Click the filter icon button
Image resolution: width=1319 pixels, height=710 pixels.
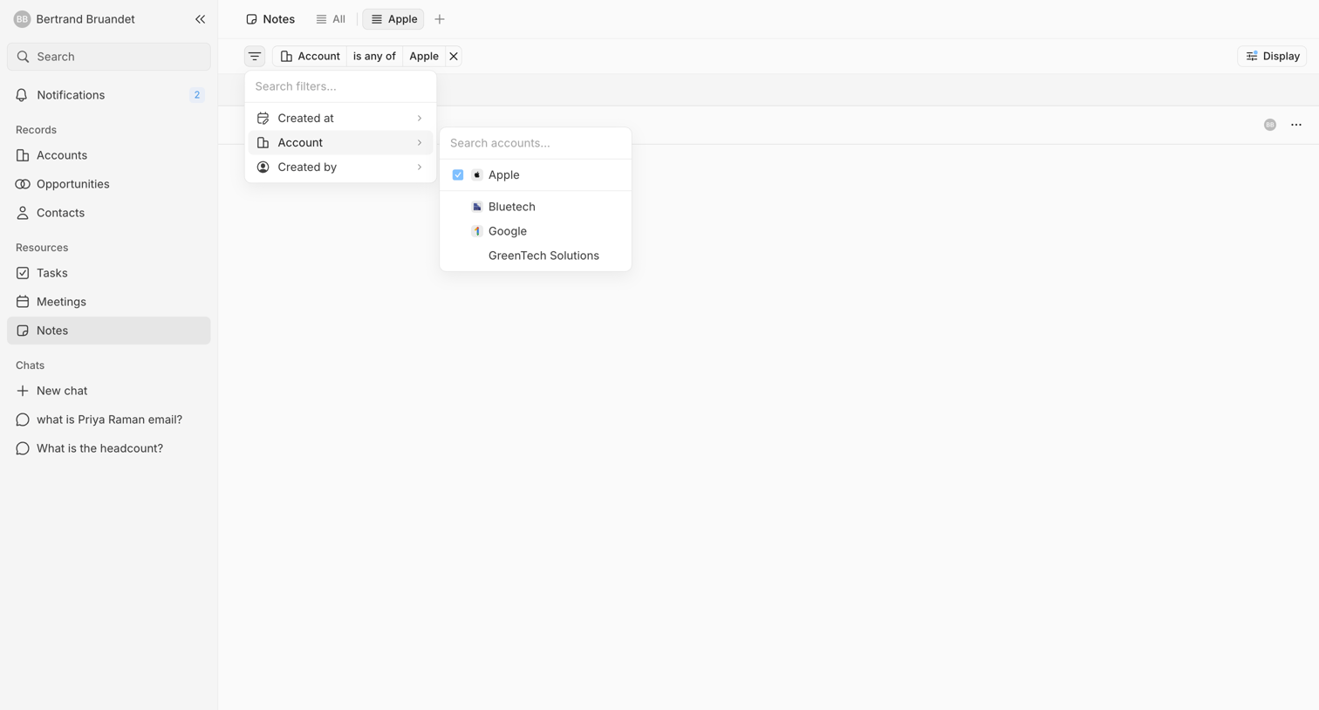[x=255, y=56]
